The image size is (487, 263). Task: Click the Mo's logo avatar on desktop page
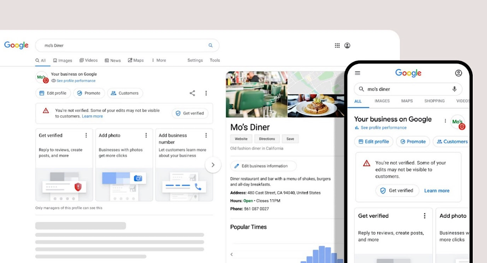(42, 77)
